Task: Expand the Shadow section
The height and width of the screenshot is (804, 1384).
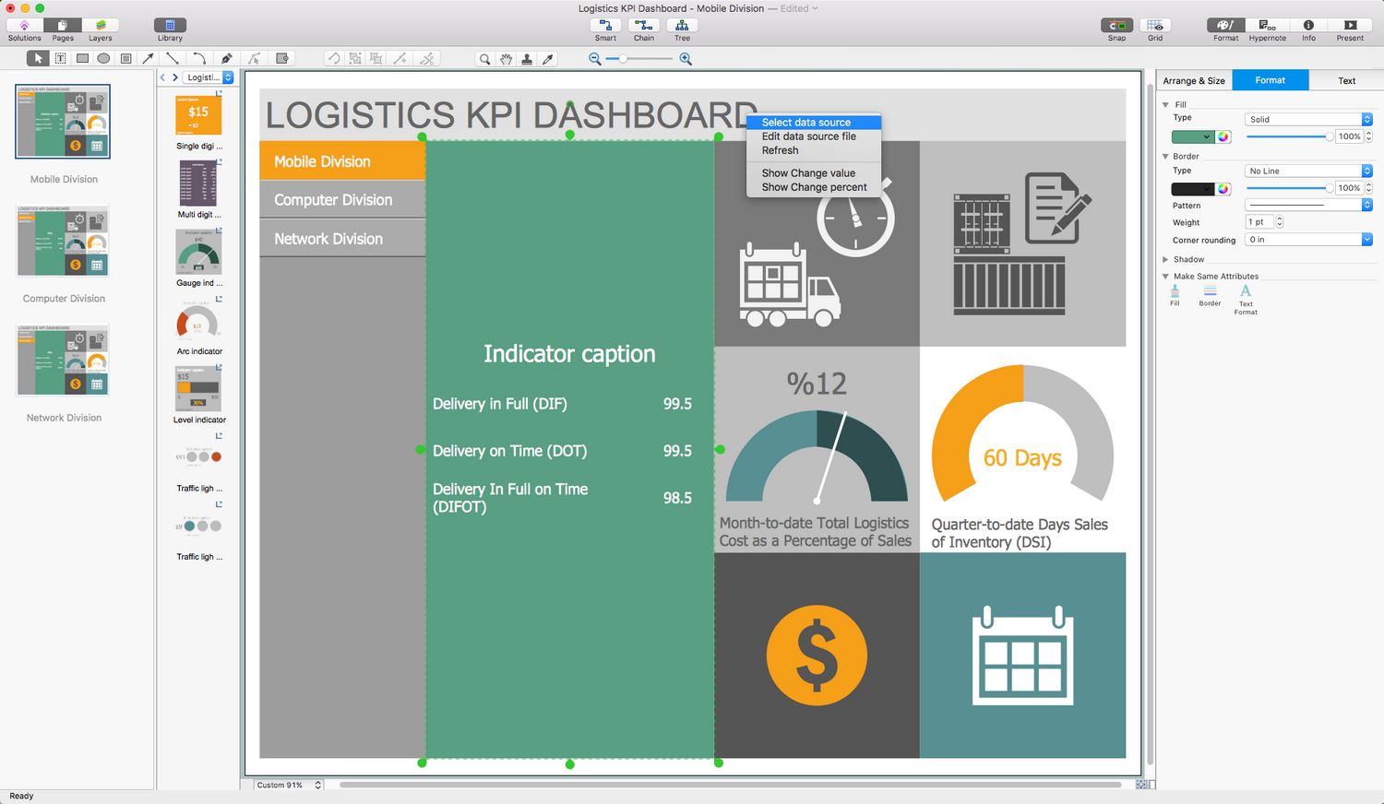Action: click(1166, 259)
